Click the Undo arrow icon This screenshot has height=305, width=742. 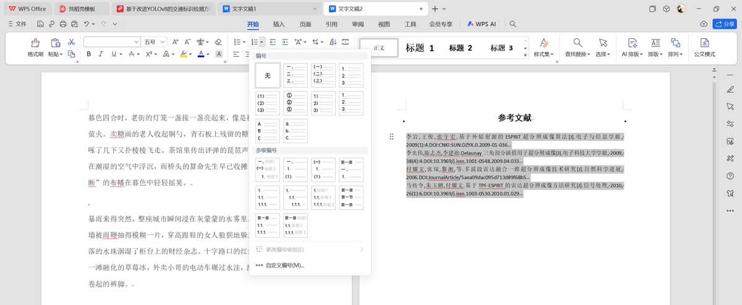[87, 24]
